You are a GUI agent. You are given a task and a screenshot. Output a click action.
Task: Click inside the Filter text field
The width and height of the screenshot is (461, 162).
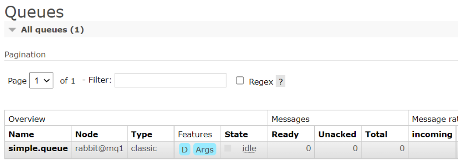click(170, 80)
